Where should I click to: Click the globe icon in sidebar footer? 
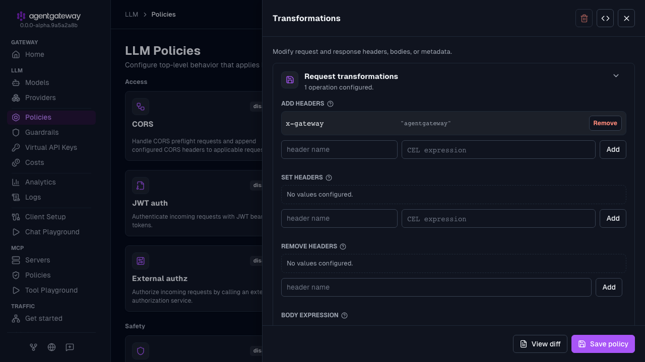[51, 347]
